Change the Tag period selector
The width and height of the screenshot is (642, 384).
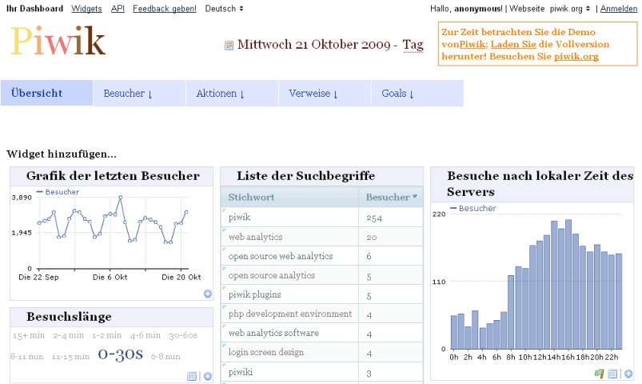[413, 44]
